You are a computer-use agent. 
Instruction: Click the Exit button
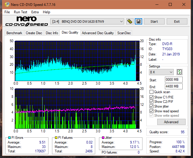177,22
